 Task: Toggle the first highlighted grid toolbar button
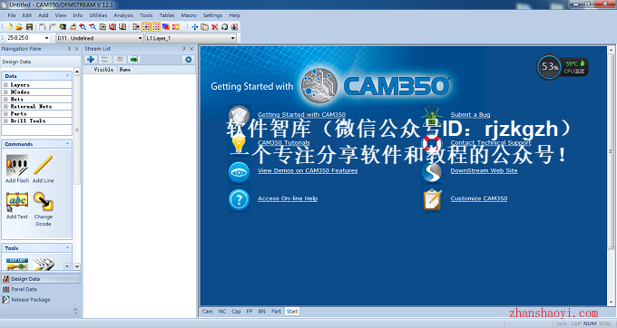click(x=146, y=26)
